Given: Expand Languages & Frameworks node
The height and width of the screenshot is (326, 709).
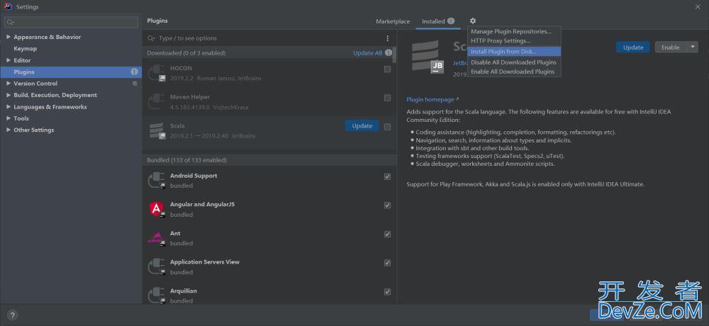Looking at the screenshot, I should click(x=9, y=107).
